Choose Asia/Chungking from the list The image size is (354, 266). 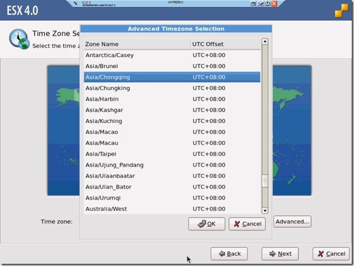[x=172, y=88]
